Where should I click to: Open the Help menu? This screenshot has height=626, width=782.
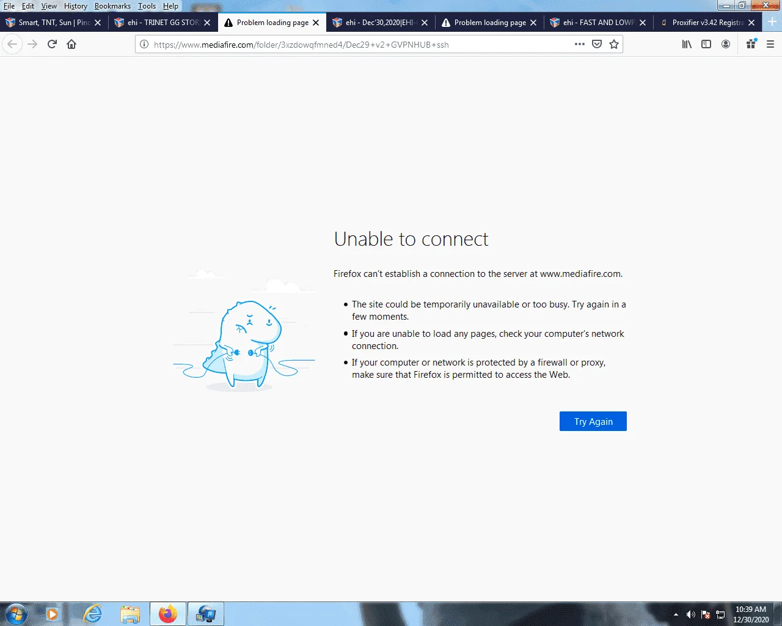click(170, 6)
